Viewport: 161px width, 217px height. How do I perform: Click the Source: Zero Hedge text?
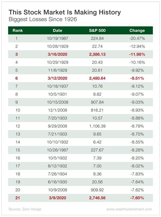(x=25, y=209)
